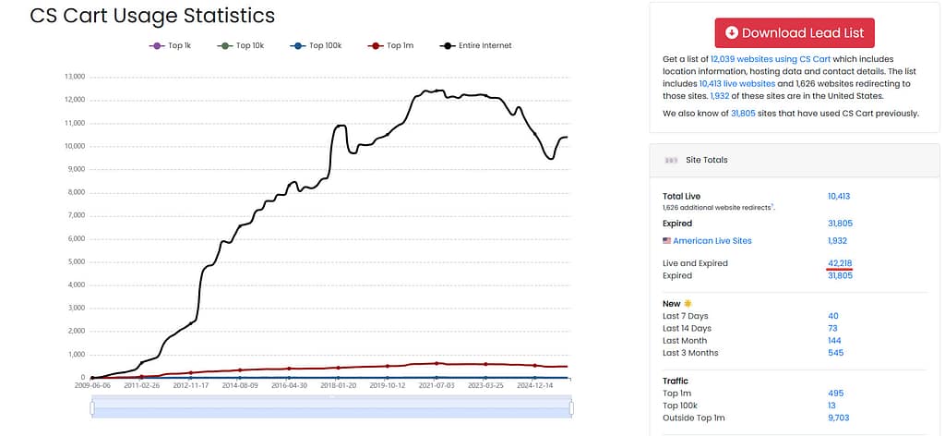
Task: Open the 31,805 previously used sites link
Action: point(743,114)
